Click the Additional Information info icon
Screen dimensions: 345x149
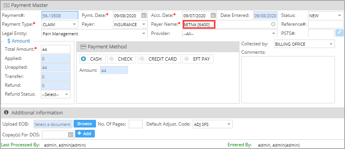[7, 113]
